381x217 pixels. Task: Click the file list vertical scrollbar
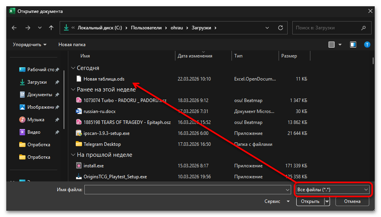pos(373,61)
